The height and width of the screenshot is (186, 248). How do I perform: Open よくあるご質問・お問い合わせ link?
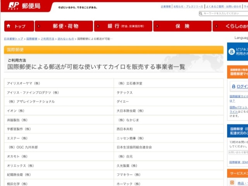point(224,7)
